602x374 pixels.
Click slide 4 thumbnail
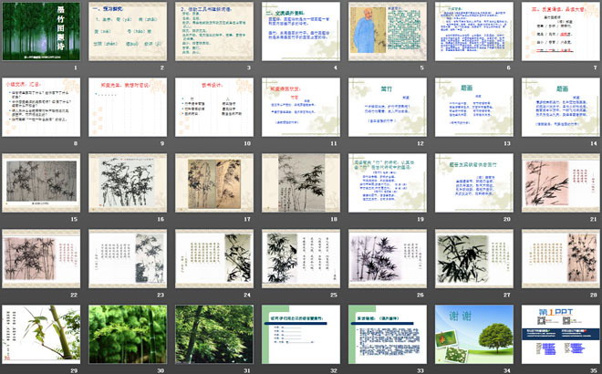301,31
